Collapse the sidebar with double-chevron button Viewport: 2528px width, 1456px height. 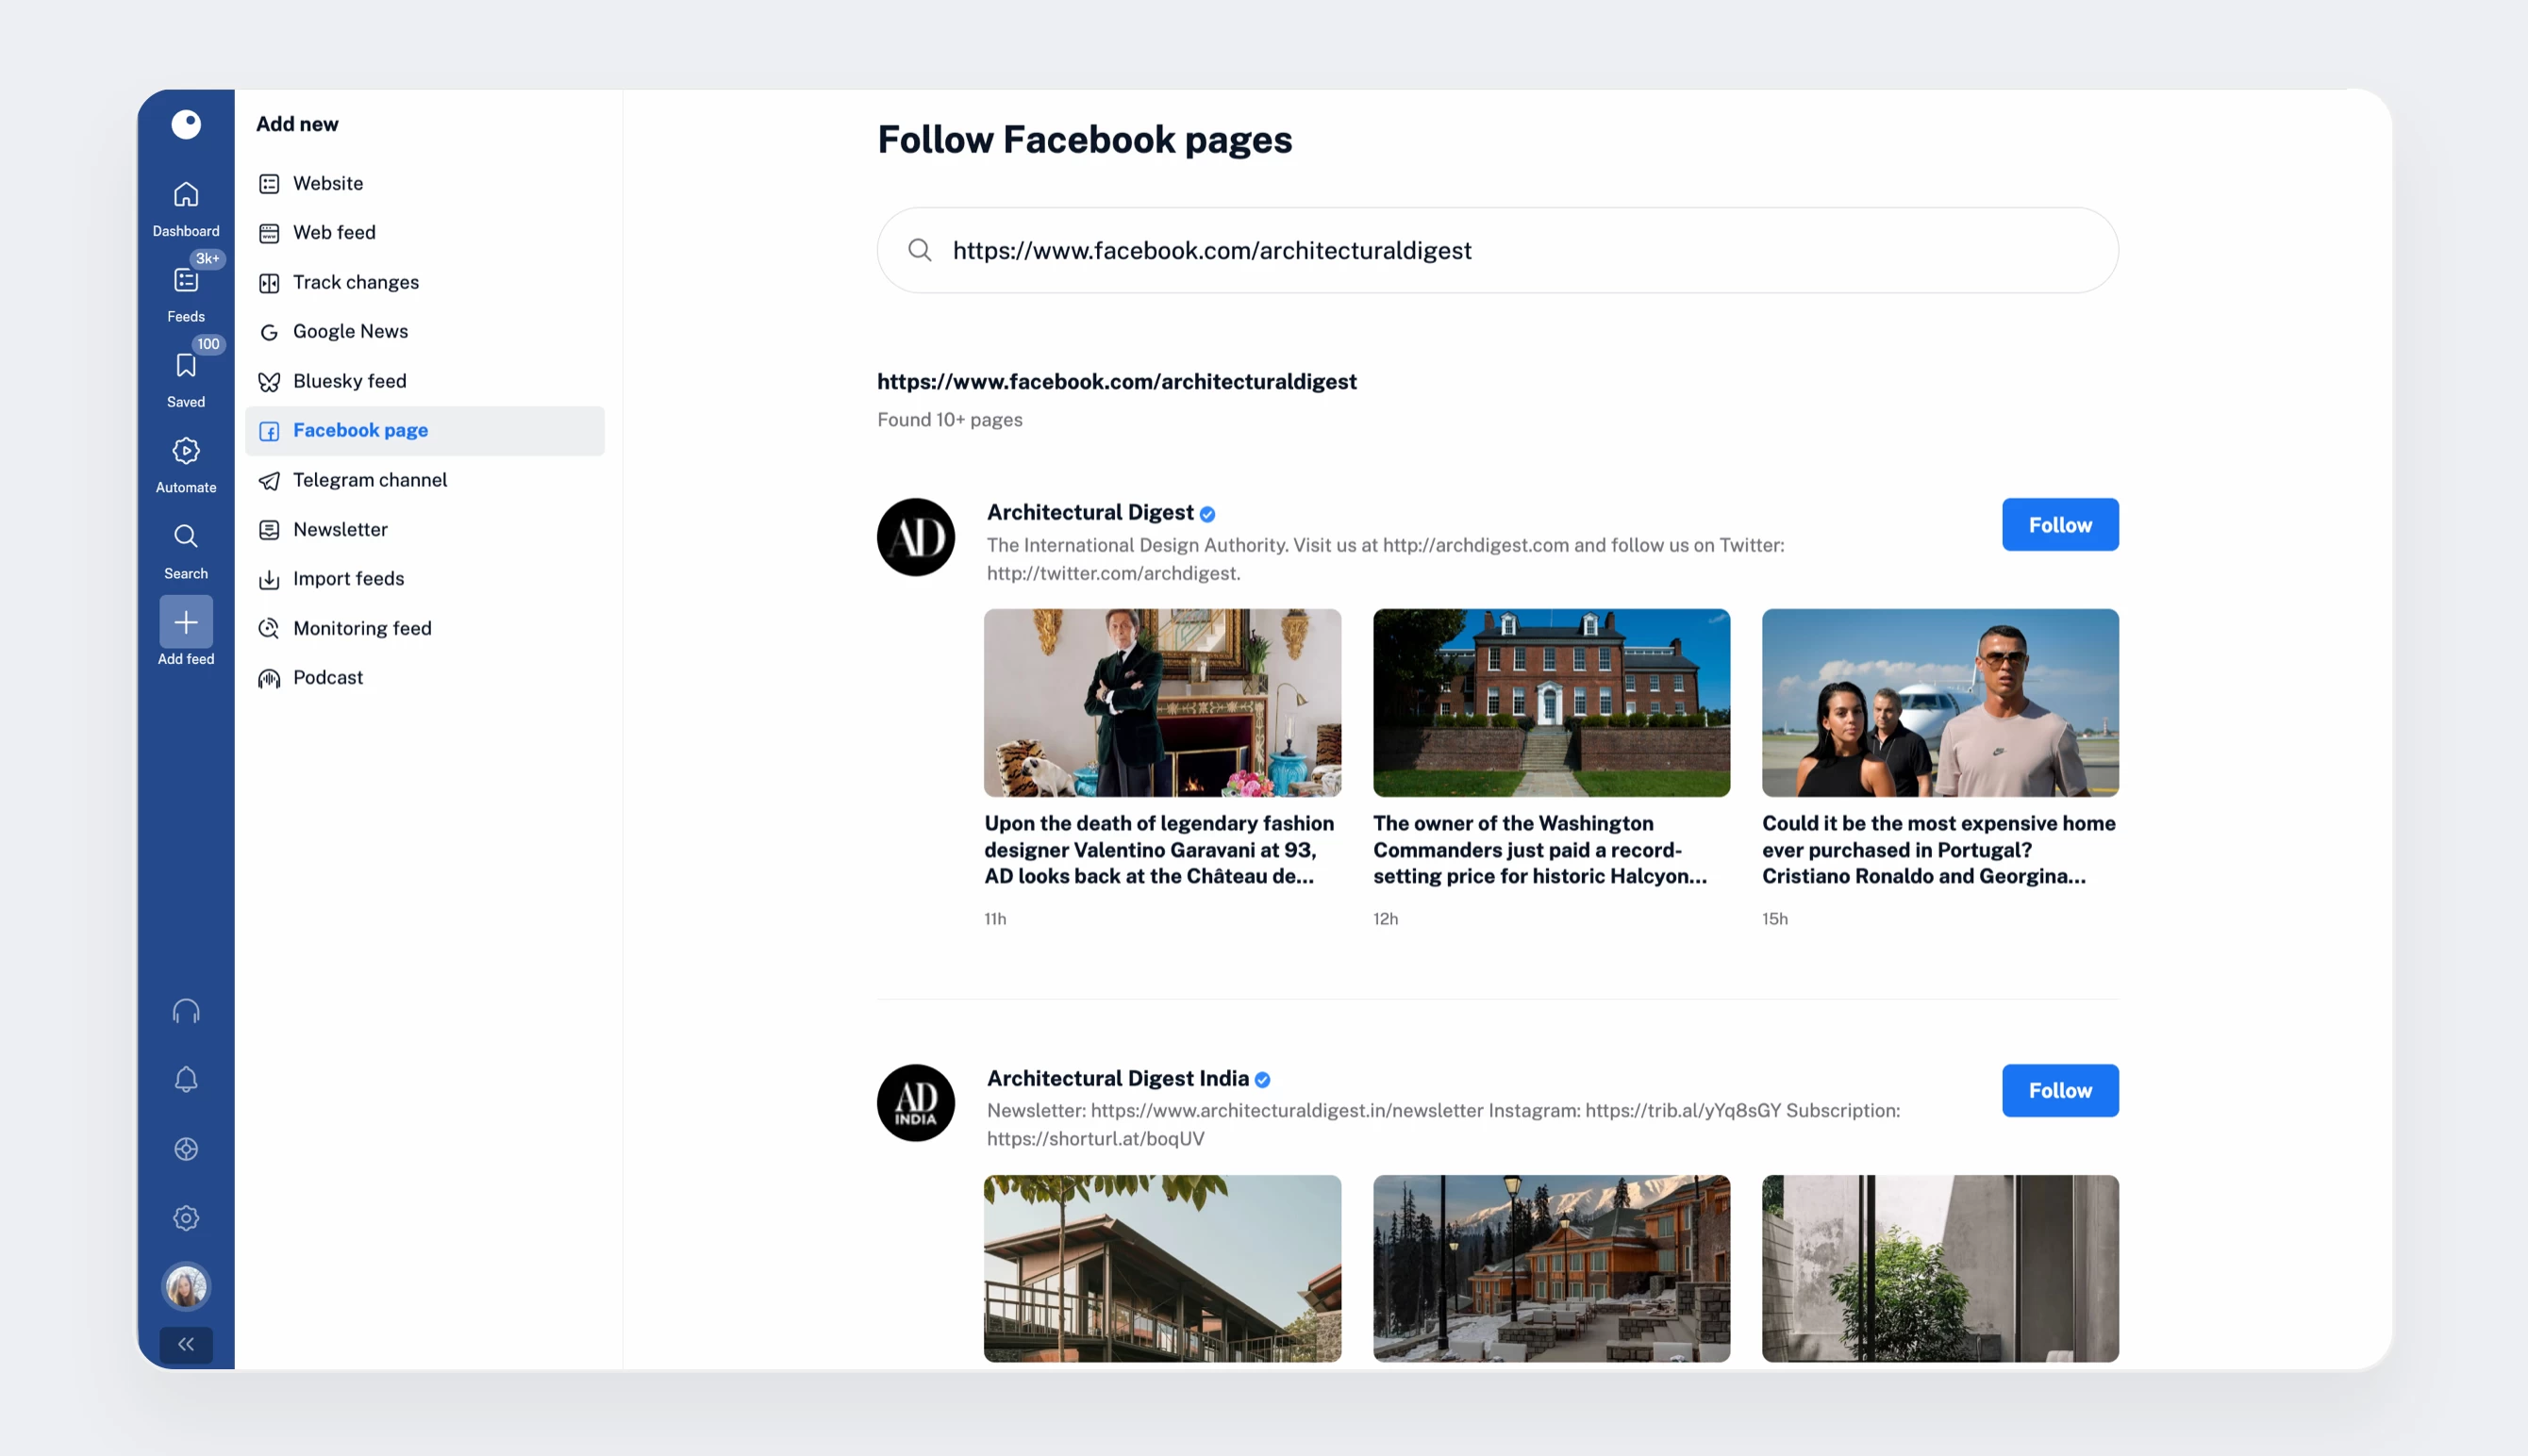click(186, 1344)
